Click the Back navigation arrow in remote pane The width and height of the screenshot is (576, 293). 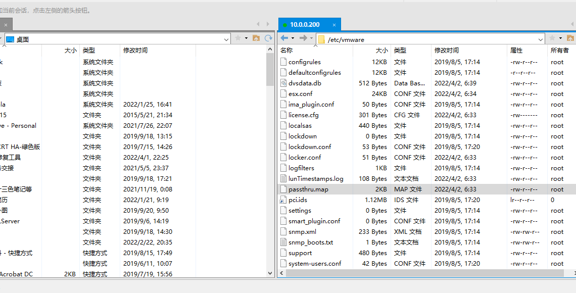[x=285, y=38]
